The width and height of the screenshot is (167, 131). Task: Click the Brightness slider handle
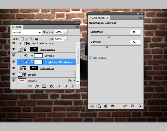click(109, 37)
